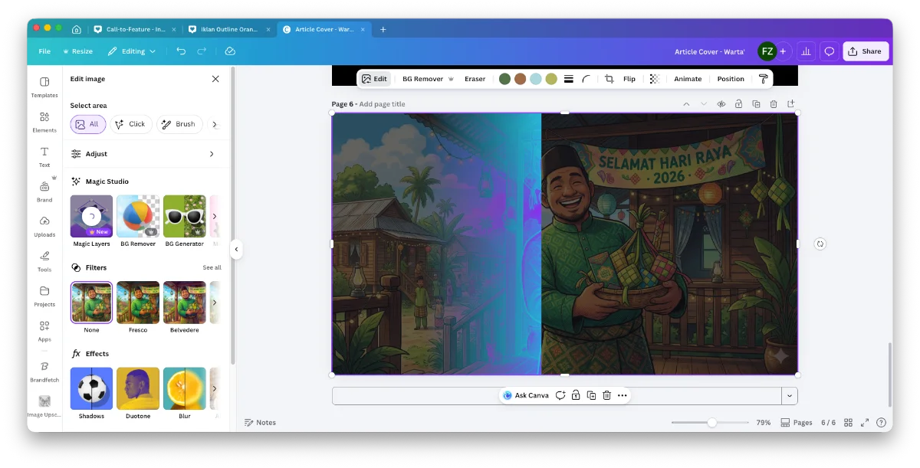Select the All area option
Viewport: 920px width, 468px height.
[88, 124]
